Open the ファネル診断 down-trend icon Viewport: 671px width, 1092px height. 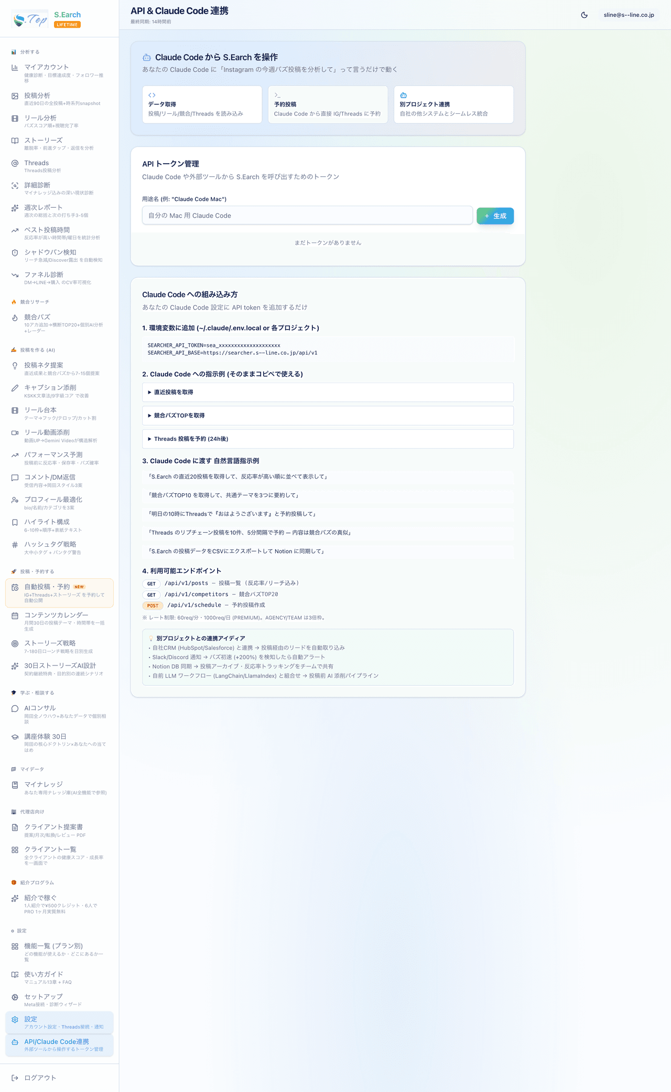(x=15, y=275)
